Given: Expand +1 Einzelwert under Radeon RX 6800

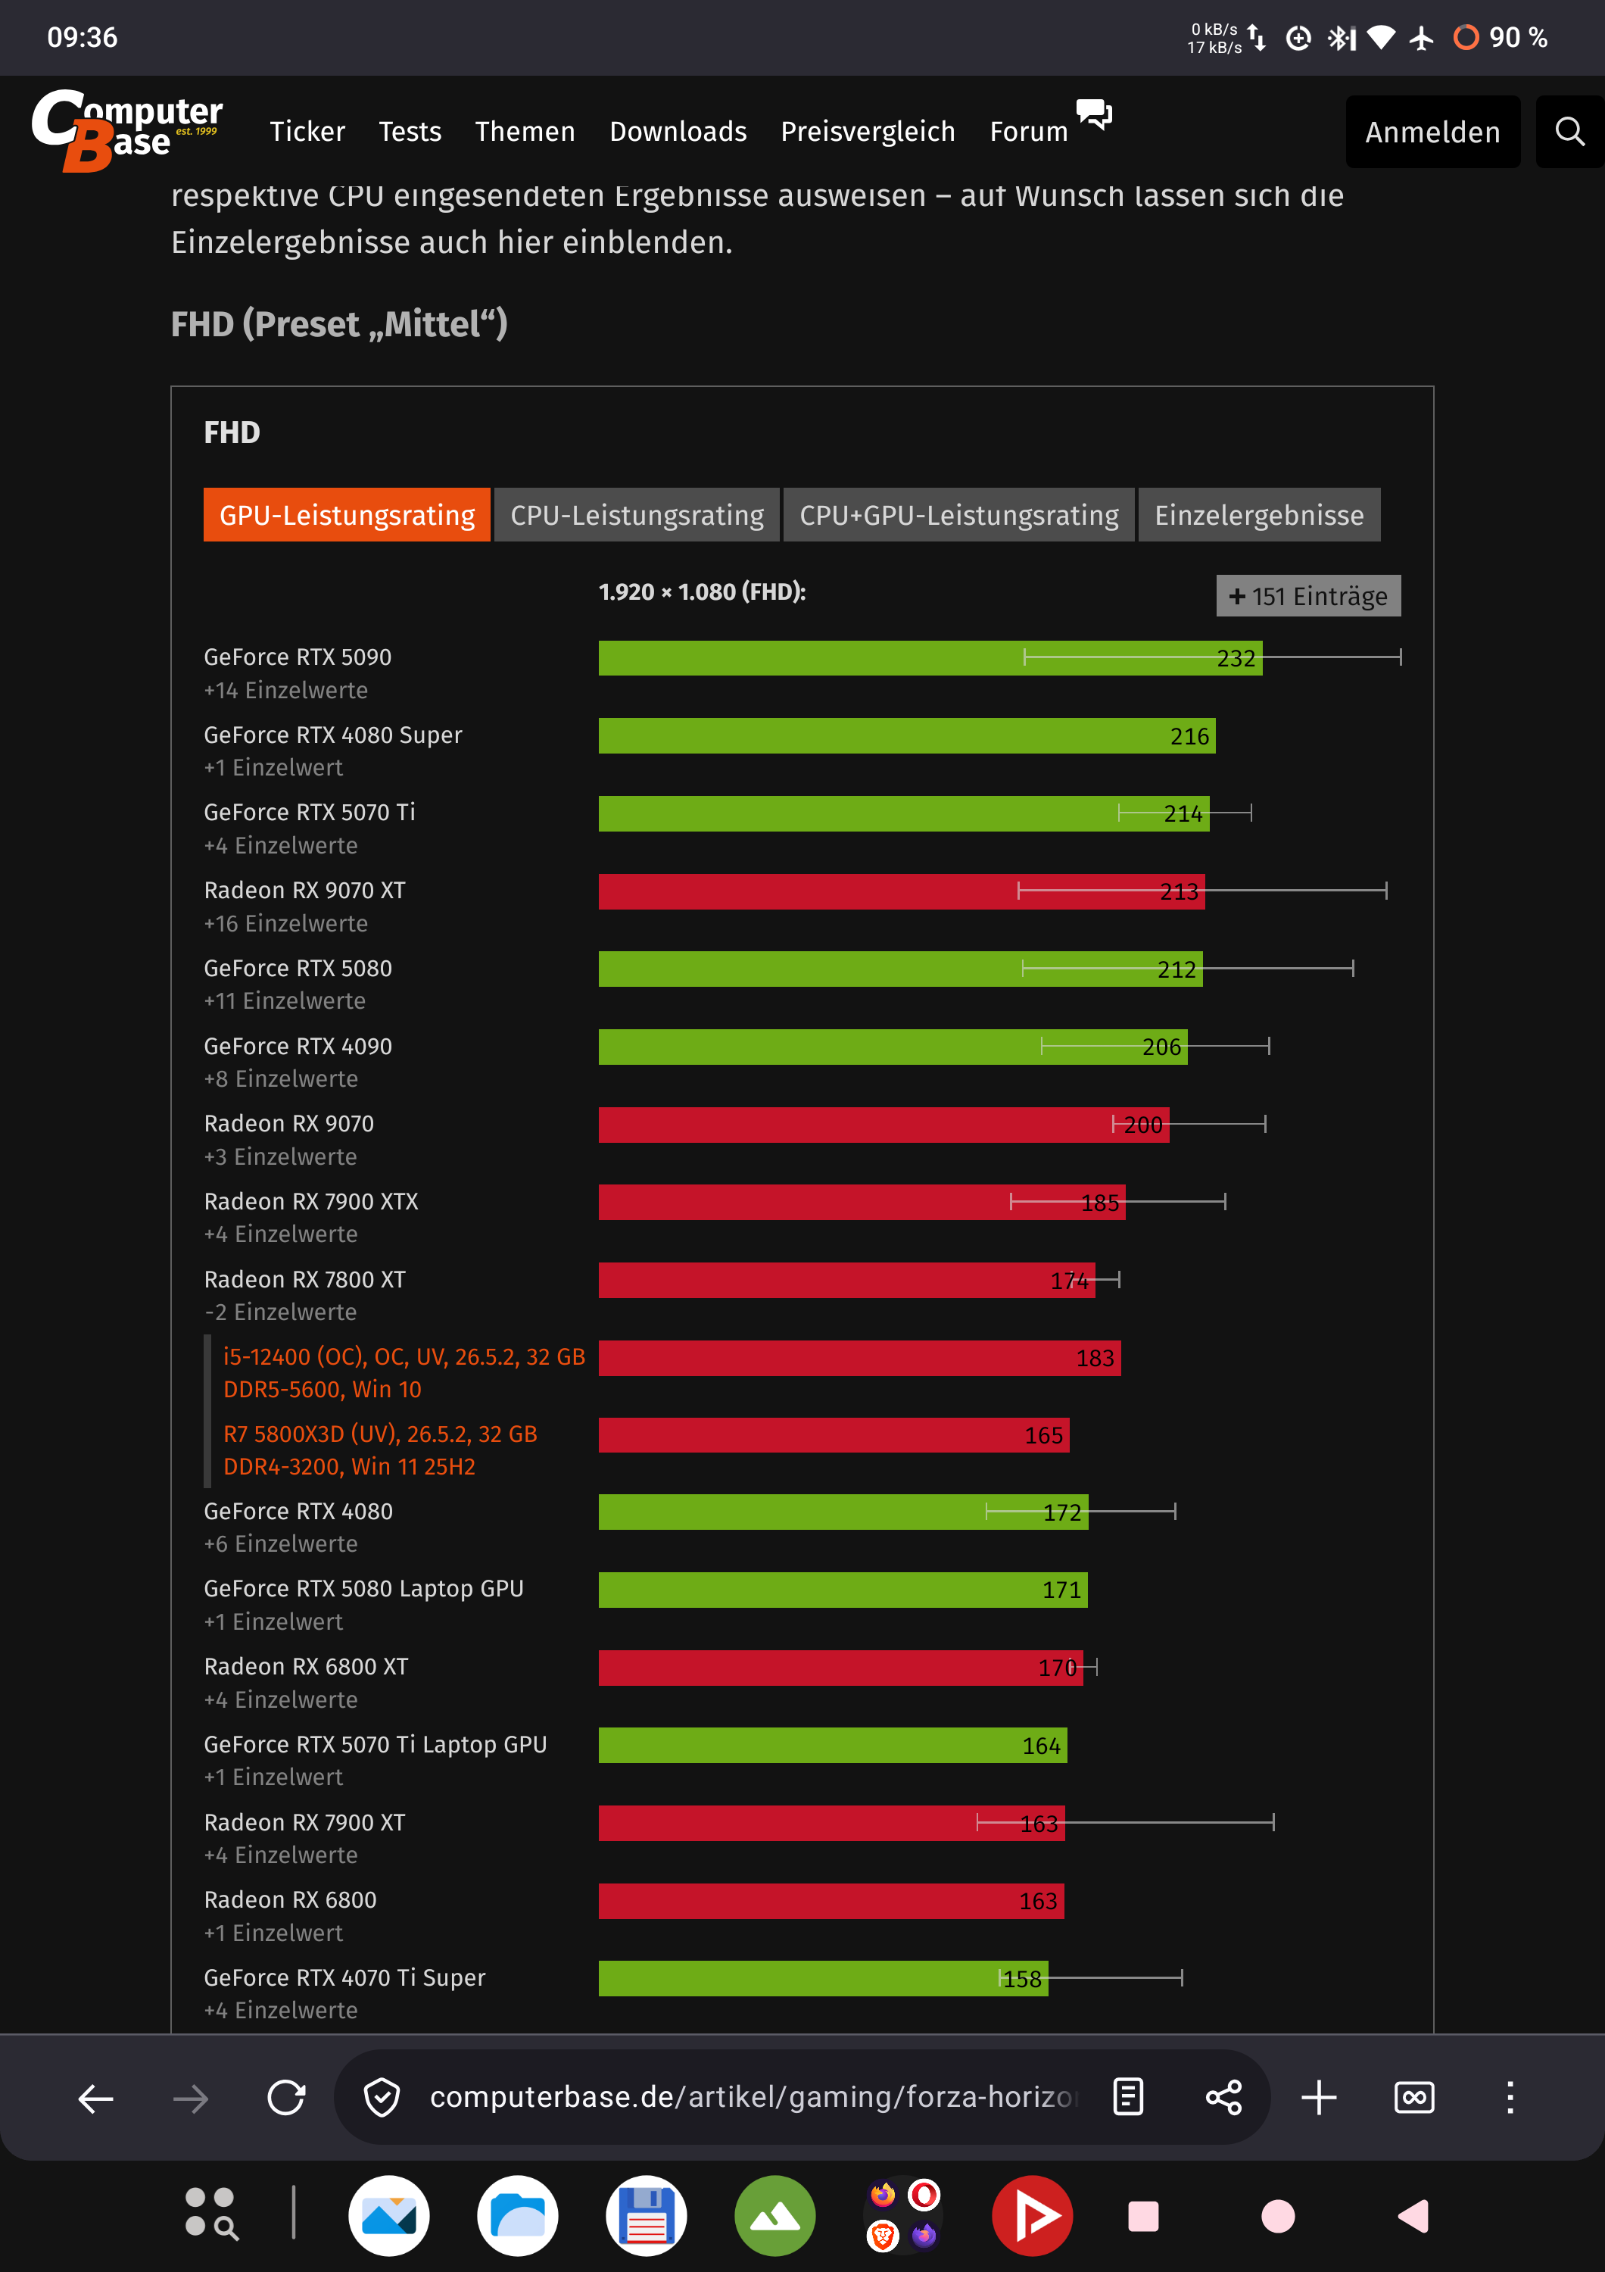Looking at the screenshot, I should [x=273, y=1933].
